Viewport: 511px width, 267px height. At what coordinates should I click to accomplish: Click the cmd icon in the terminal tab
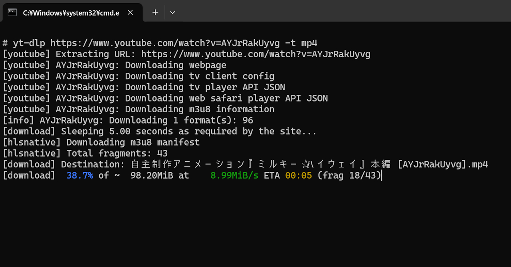(12, 12)
